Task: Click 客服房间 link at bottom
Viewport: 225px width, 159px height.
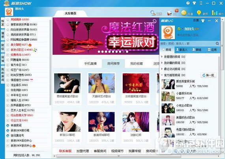Action: (x=100, y=151)
